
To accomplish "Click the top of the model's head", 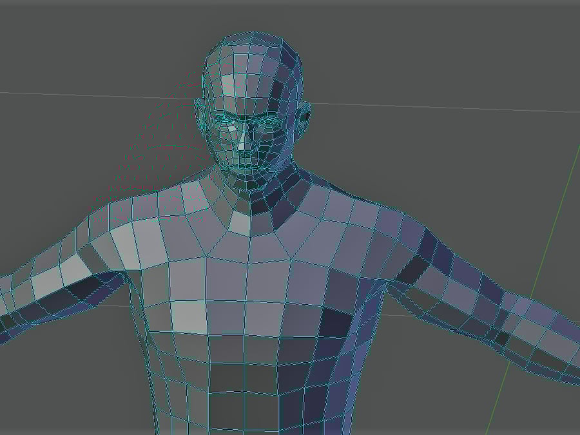I will [x=253, y=39].
